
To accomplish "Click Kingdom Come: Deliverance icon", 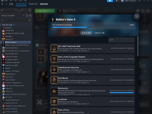I will [x=4, y=106].
